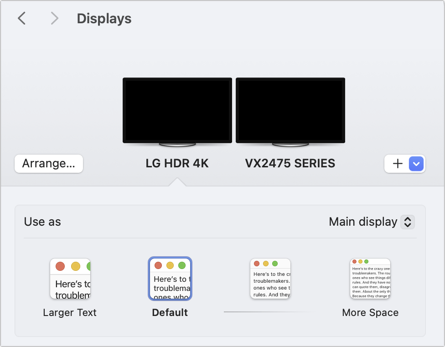Choose the Larger Text resolution thumbnail
This screenshot has width=445, height=347.
(70, 279)
